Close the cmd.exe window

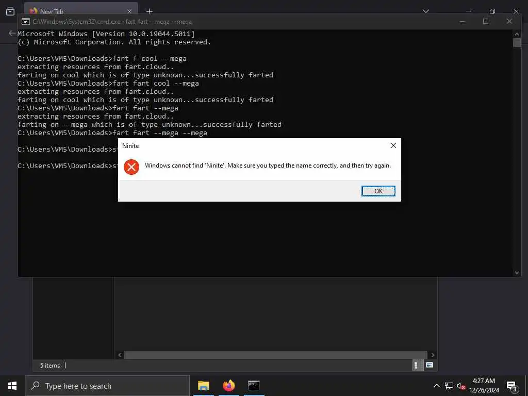[x=509, y=21]
